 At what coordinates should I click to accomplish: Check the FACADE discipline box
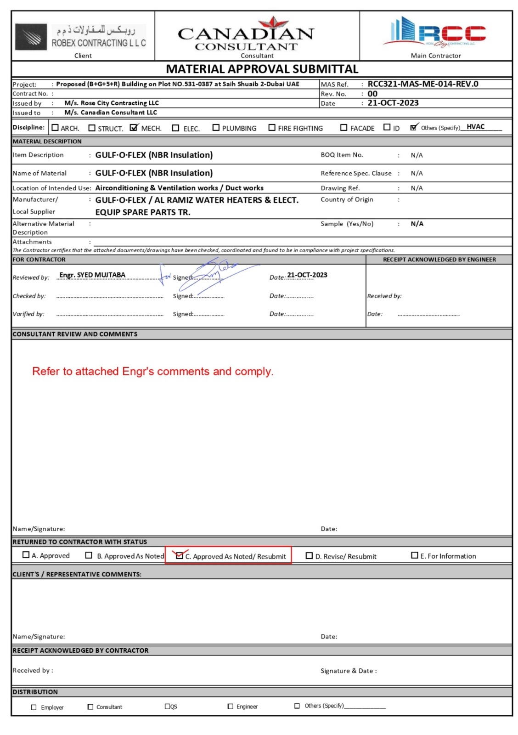(x=343, y=128)
